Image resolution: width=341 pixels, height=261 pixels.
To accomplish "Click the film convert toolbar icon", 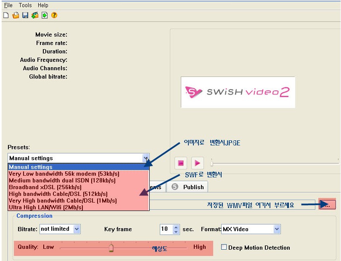I will pyautogui.click(x=35, y=15).
